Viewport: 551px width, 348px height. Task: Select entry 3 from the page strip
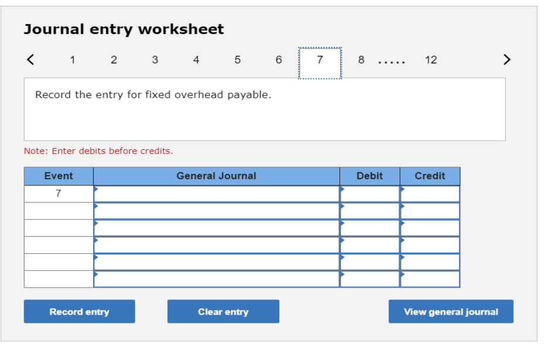tap(155, 59)
